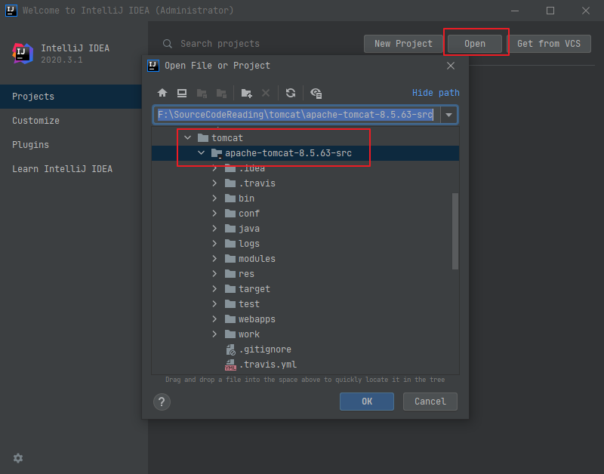
Task: Click Get from VCS button
Action: (x=549, y=44)
